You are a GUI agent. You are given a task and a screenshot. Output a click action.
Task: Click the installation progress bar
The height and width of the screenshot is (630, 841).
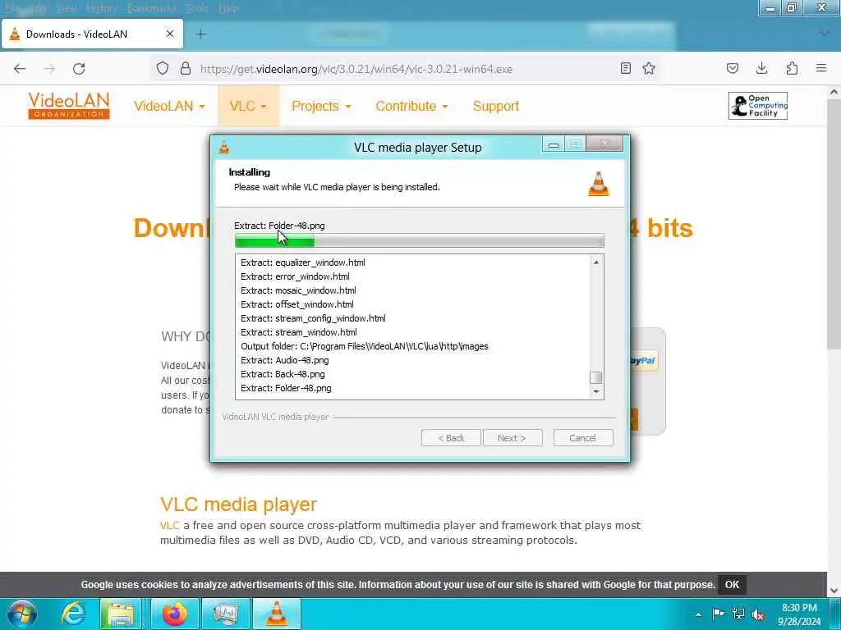pyautogui.click(x=420, y=242)
